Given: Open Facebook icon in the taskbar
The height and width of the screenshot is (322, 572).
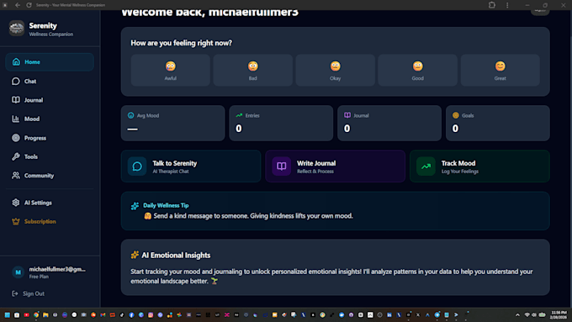Looking at the screenshot, I should coord(132,314).
